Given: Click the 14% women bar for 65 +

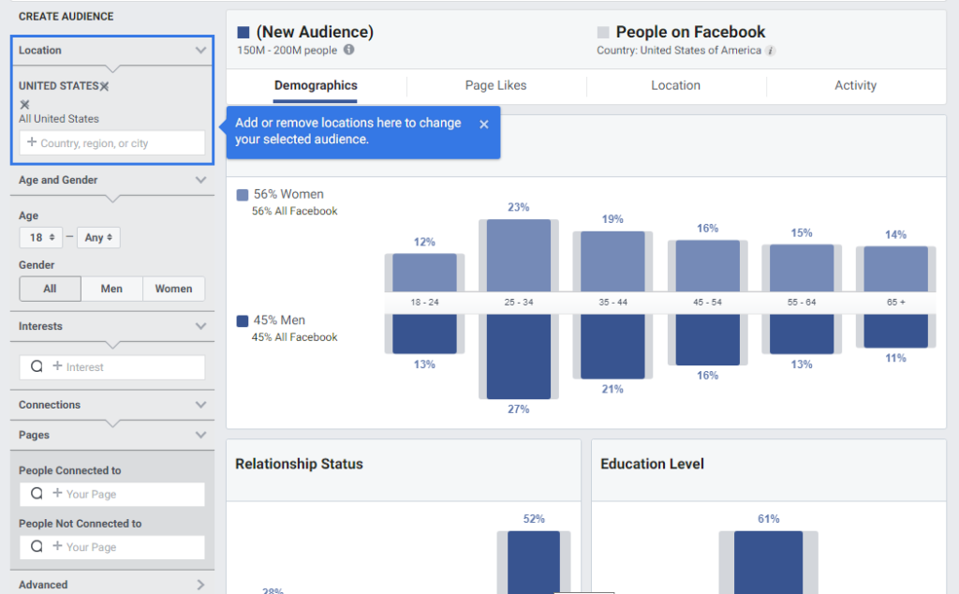Looking at the screenshot, I should point(896,269).
